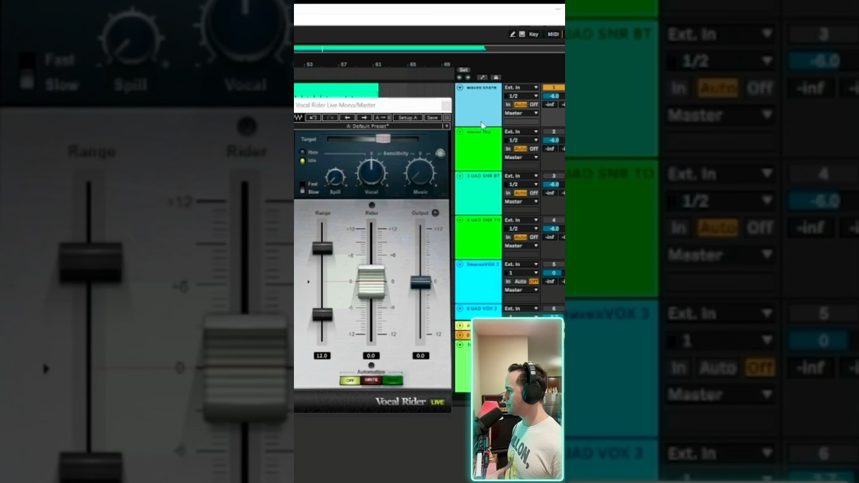Enable Draw Mode pencil icon
This screenshot has height=483, width=859.
[513, 34]
